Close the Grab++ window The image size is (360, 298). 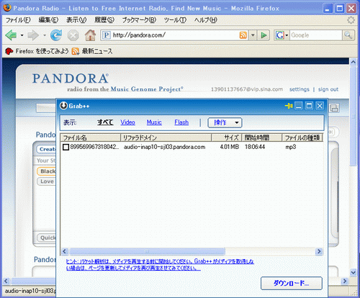(320, 106)
